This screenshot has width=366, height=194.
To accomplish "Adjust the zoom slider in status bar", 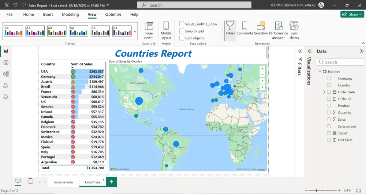I will (x=317, y=190).
